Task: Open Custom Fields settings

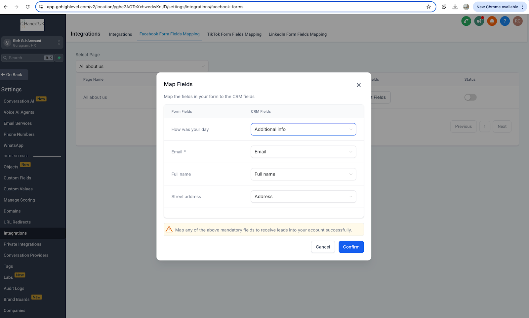Action: (x=18, y=178)
